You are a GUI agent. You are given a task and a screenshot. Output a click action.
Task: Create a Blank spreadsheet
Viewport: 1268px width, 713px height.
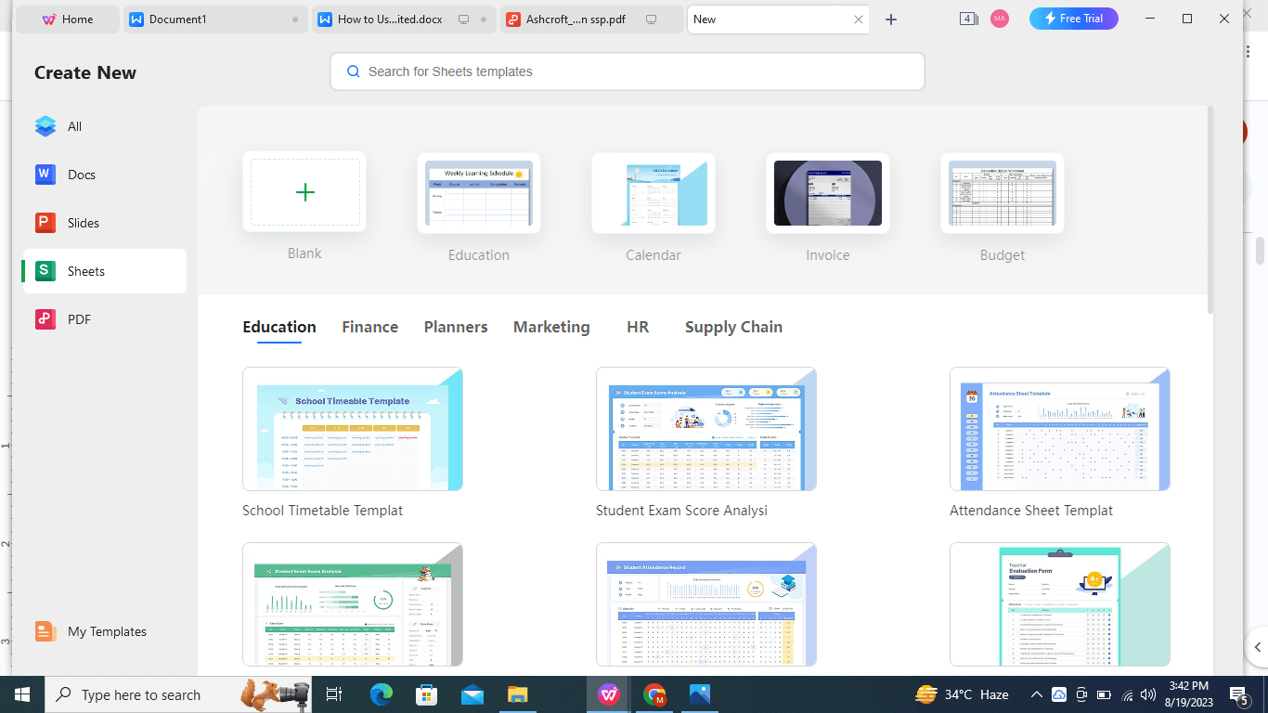click(x=304, y=192)
